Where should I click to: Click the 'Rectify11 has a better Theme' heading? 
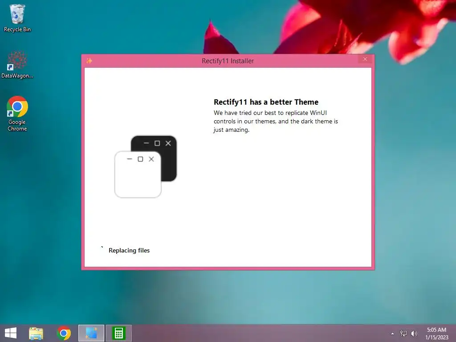click(x=266, y=102)
